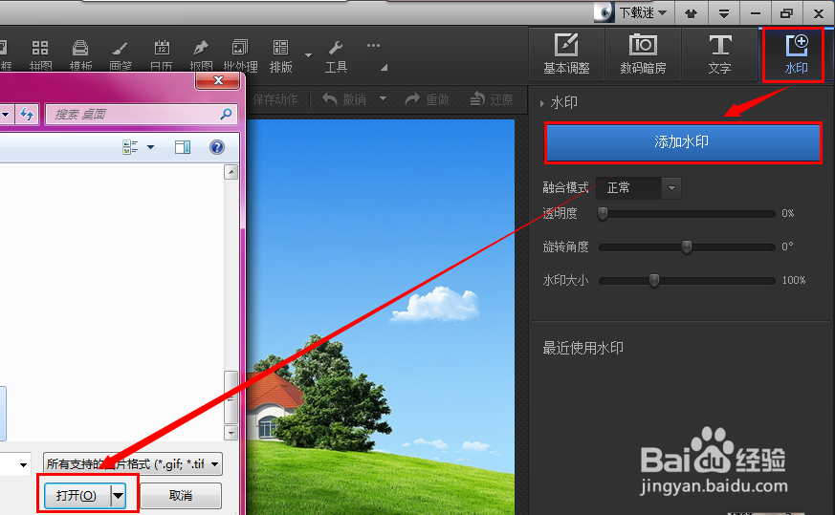Open the 排版 layout tool

click(x=280, y=55)
